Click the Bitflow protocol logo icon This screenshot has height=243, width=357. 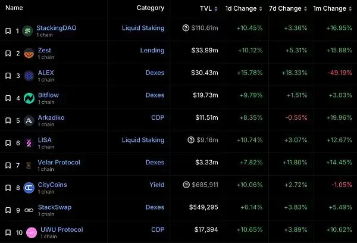point(27,98)
